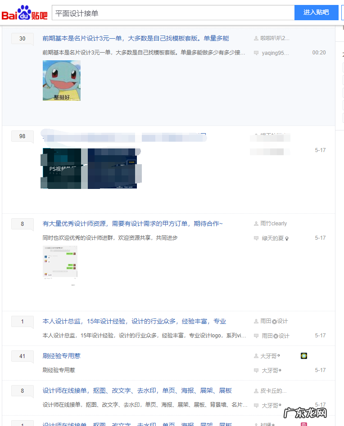Click the badge icon beside 大牙哥°
Screen dimensions: 344x426
tap(304, 356)
